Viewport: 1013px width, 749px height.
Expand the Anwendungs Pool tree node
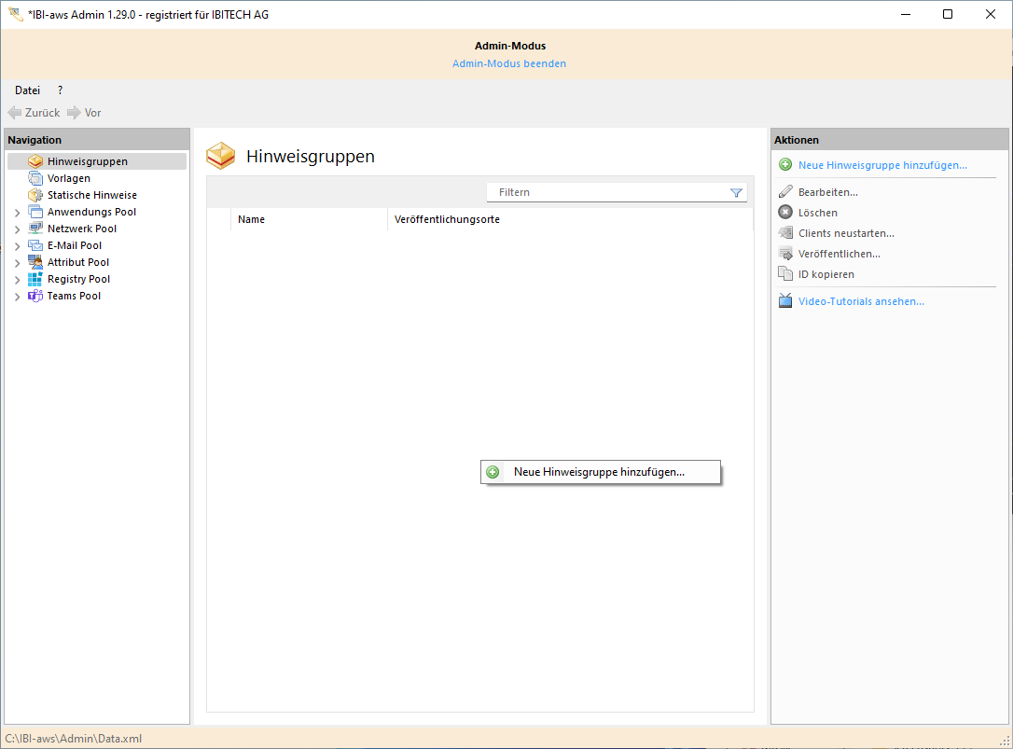coord(17,213)
